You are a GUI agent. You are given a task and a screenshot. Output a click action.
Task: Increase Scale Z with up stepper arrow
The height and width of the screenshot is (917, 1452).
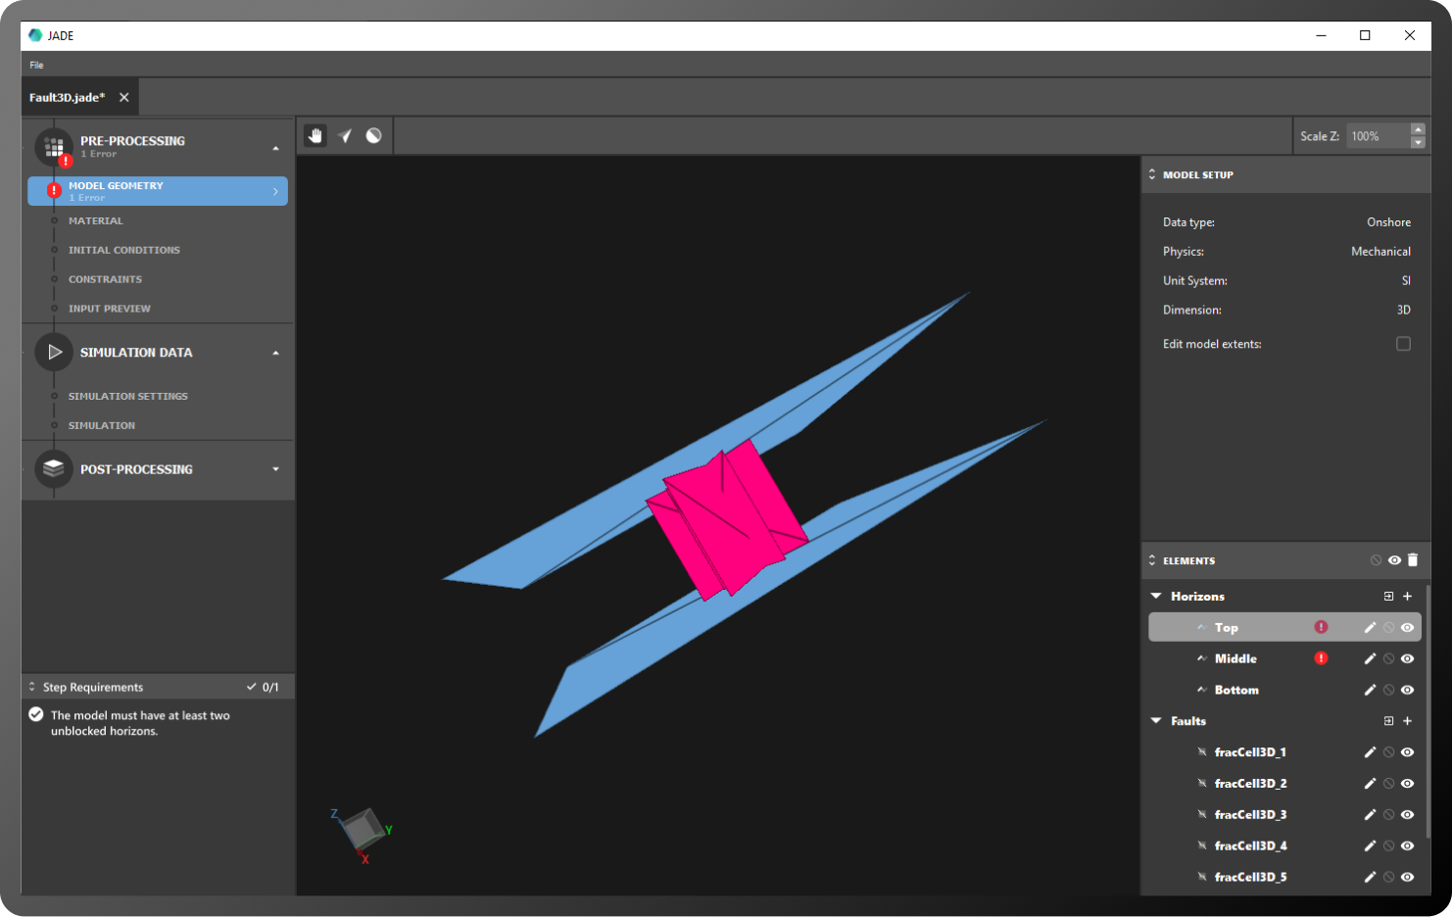click(1418, 129)
